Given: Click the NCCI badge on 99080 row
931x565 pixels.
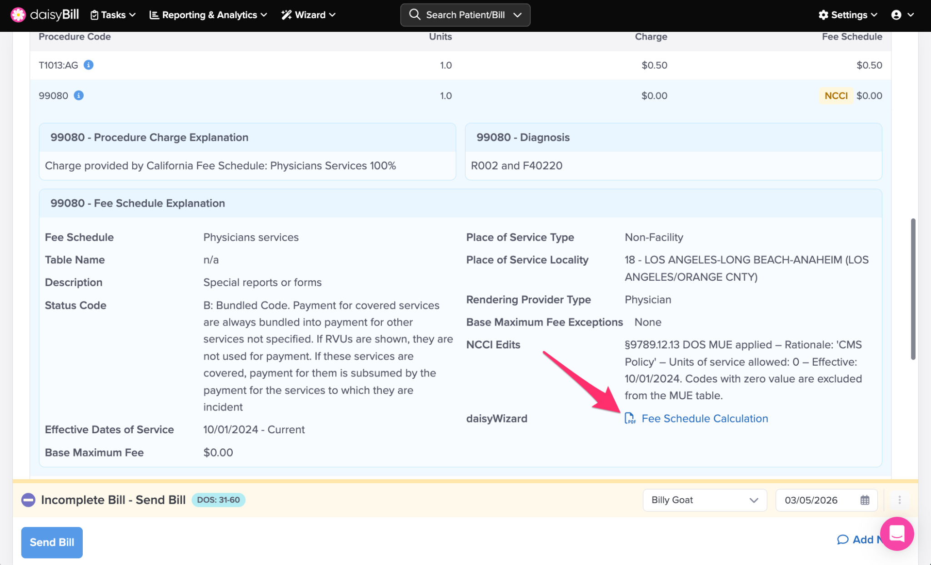Looking at the screenshot, I should [836, 95].
